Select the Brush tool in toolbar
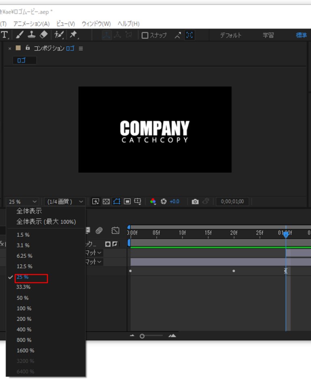Image resolution: width=311 pixels, height=382 pixels. (x=20, y=35)
